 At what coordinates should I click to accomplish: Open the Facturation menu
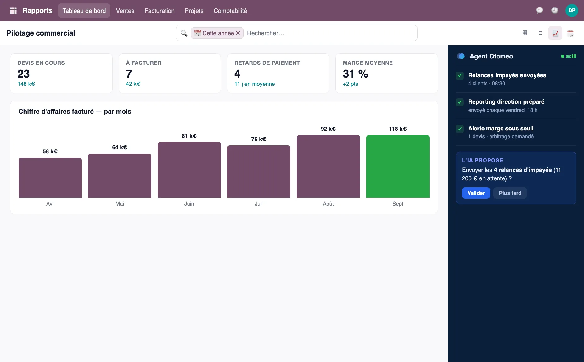[160, 11]
